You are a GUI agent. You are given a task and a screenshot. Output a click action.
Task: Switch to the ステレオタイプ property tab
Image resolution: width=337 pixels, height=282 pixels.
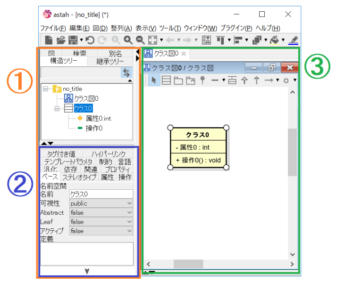pyautogui.click(x=79, y=177)
